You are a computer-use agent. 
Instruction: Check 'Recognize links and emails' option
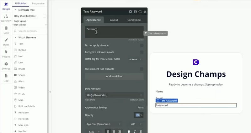coord(142,52)
